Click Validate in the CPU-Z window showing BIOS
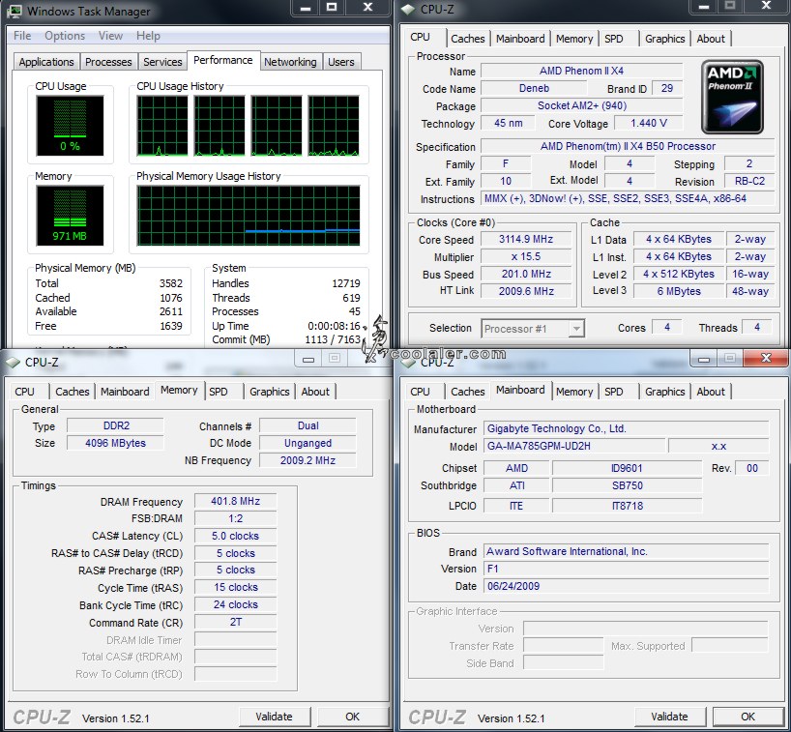 tap(669, 717)
